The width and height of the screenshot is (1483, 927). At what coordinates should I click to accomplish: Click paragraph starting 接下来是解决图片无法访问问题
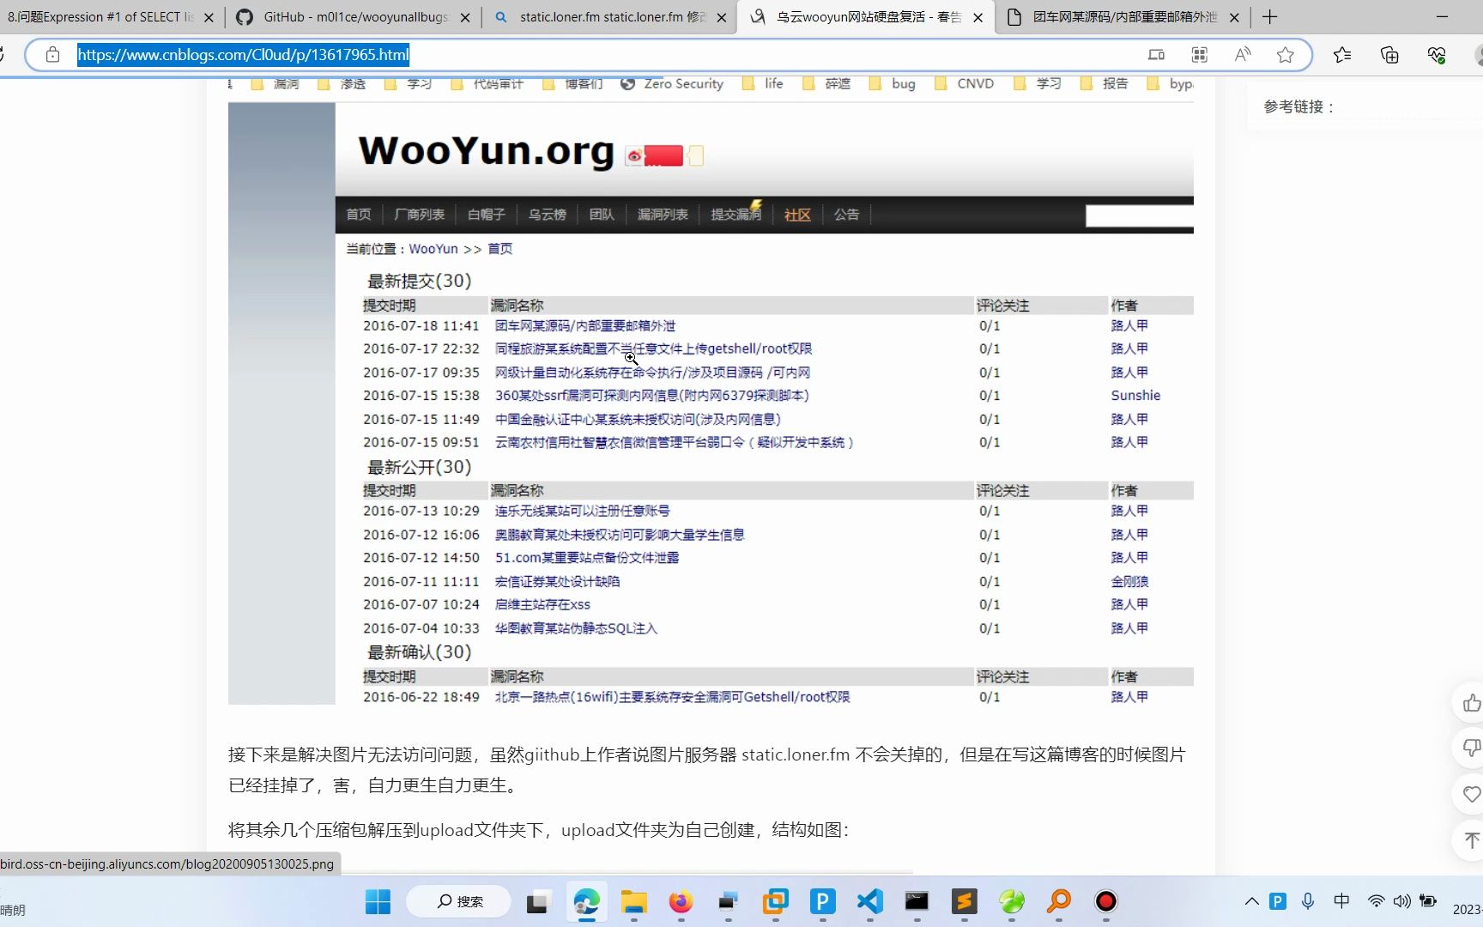tap(707, 770)
